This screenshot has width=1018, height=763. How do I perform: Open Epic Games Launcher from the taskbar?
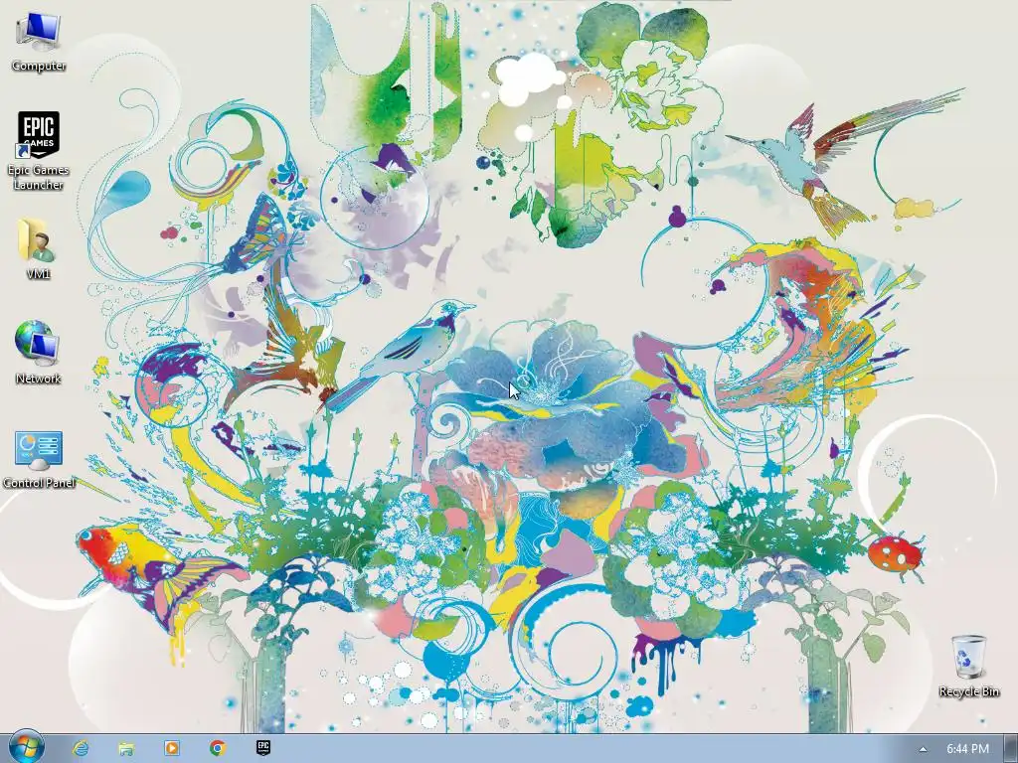click(x=262, y=748)
